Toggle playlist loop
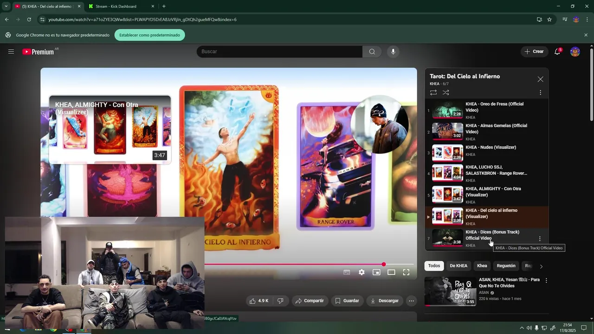The width and height of the screenshot is (594, 334). click(x=433, y=92)
